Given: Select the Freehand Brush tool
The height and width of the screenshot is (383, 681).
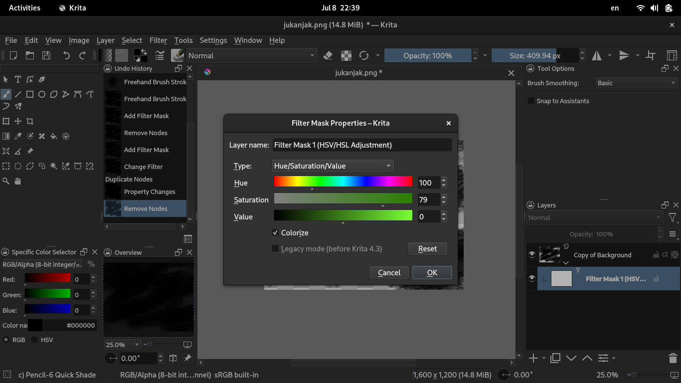Looking at the screenshot, I should click(x=6, y=94).
